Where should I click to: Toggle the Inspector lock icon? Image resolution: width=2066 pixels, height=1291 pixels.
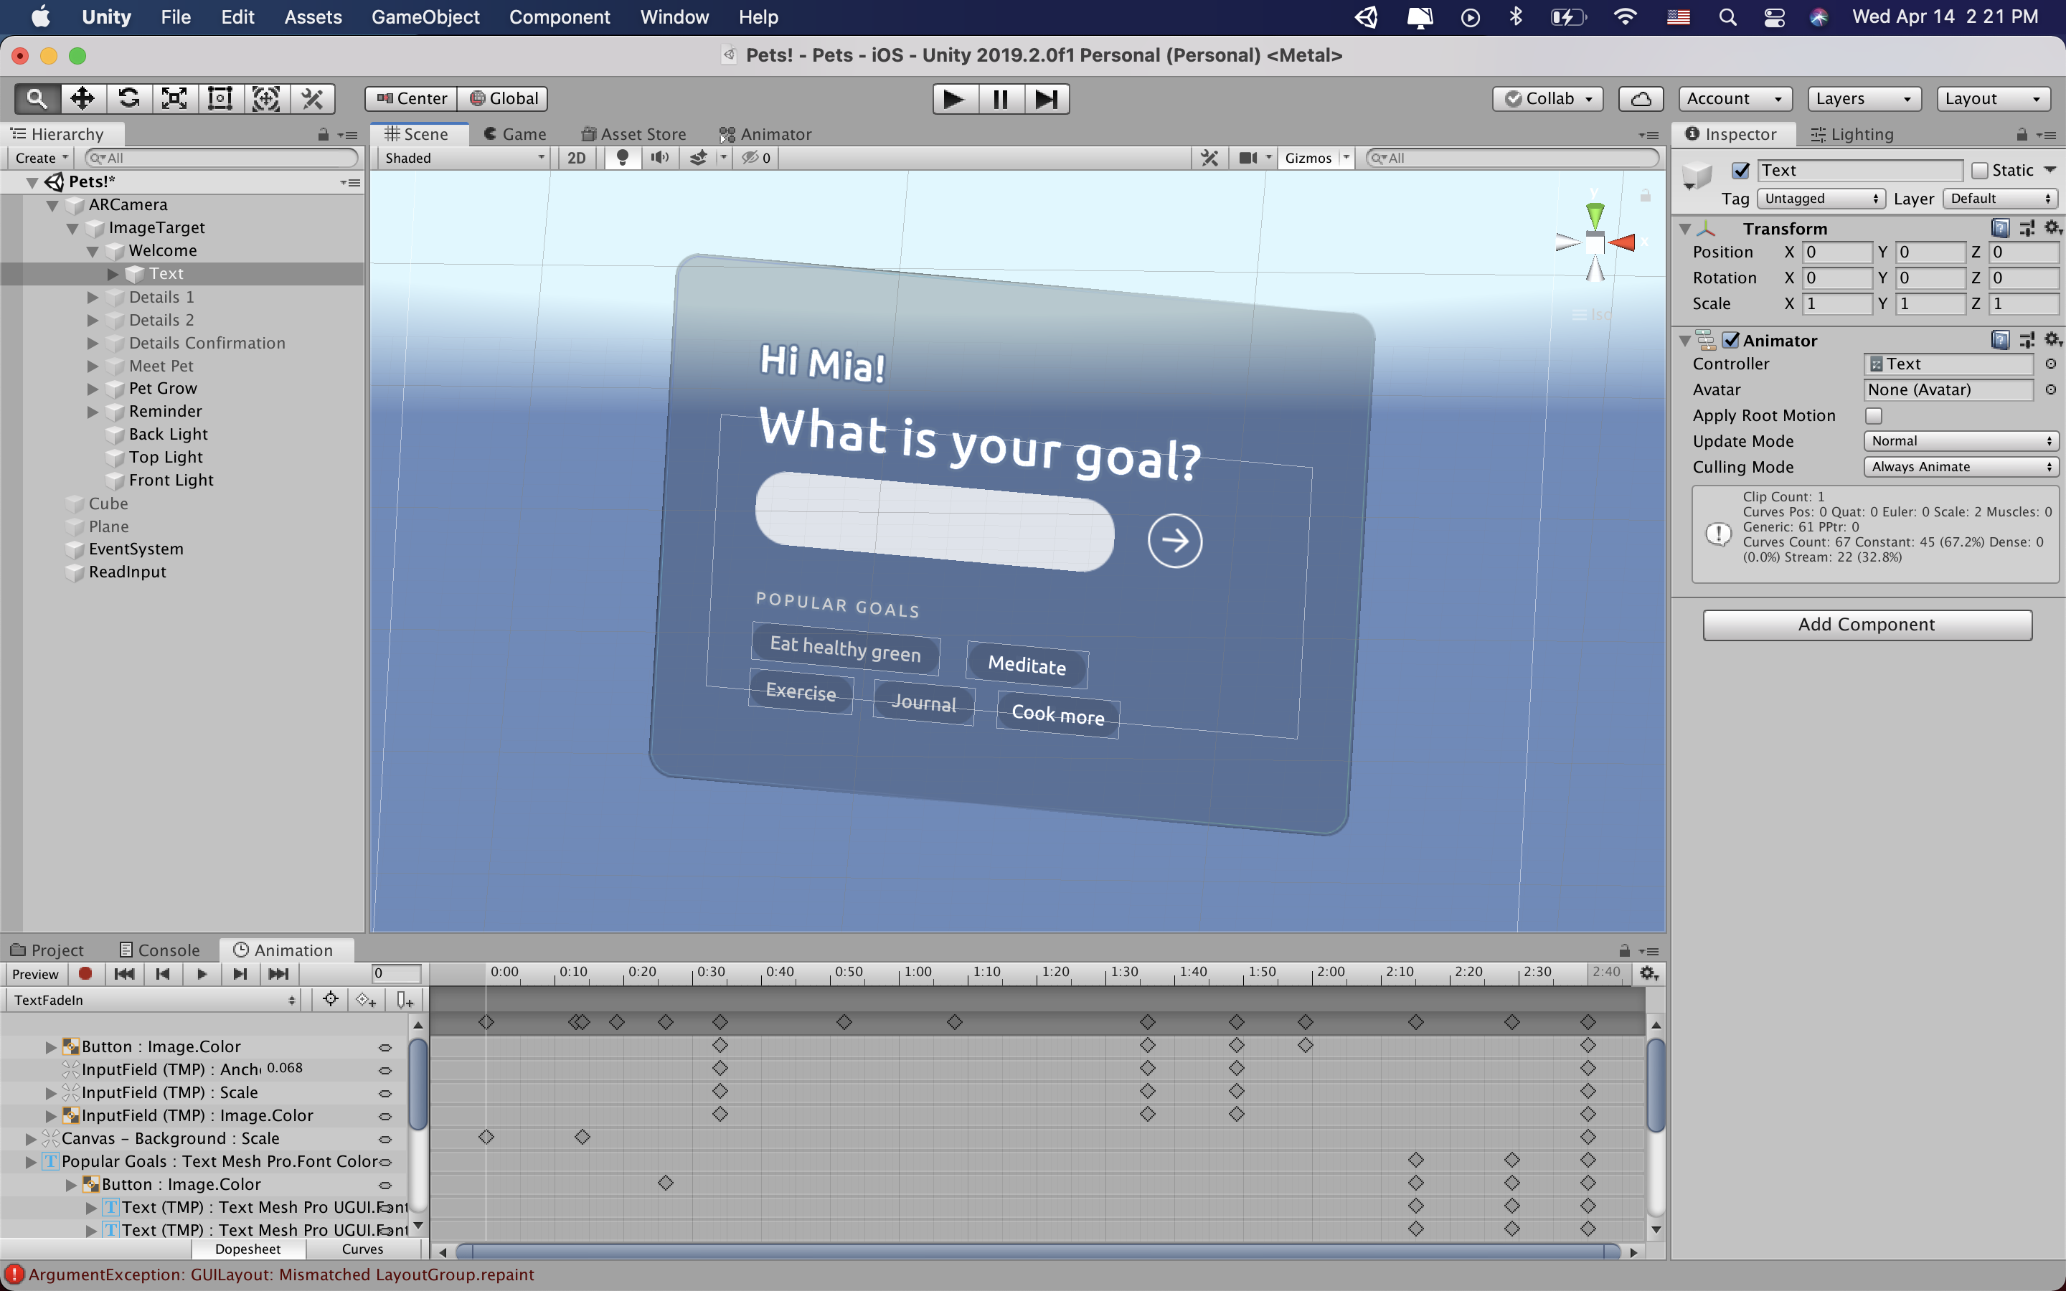(2021, 134)
